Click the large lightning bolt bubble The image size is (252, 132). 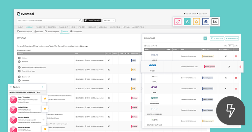point(230,111)
